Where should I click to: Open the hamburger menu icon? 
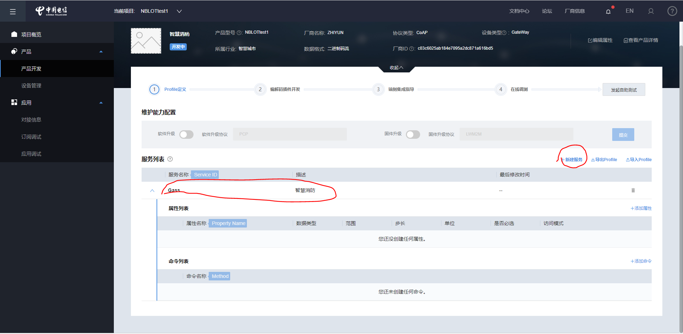tap(13, 12)
